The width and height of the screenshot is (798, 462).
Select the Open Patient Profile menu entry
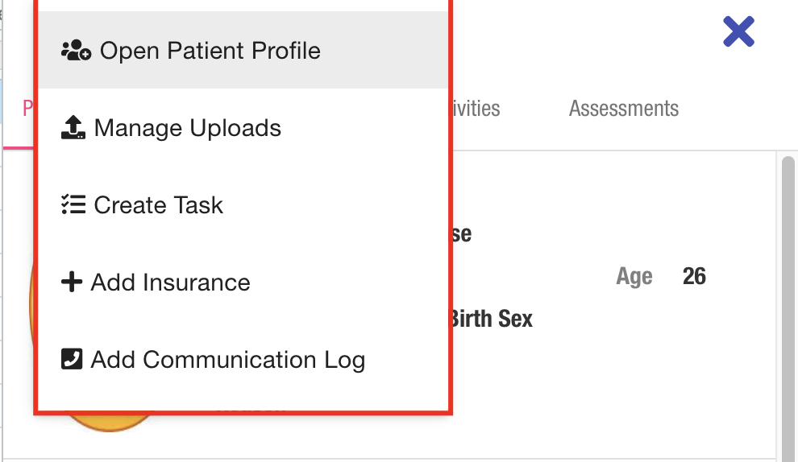pos(210,51)
